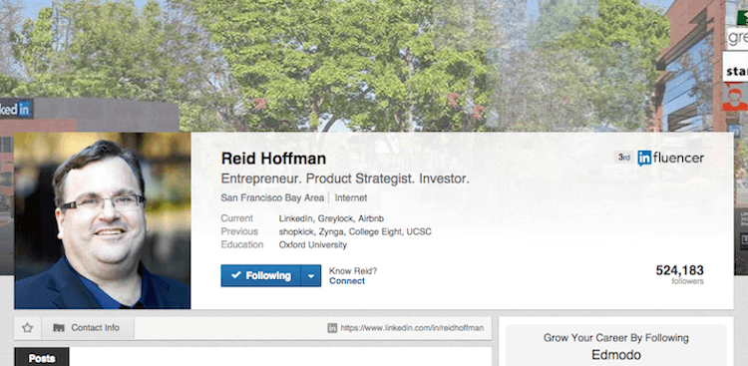
Task: Click the Internet industry label
Action: coord(351,197)
